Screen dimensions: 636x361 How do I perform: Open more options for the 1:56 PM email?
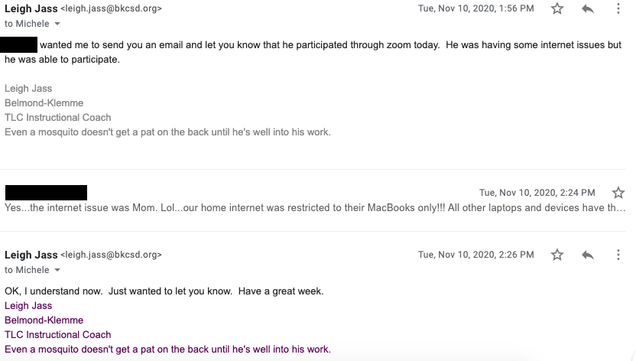(618, 8)
